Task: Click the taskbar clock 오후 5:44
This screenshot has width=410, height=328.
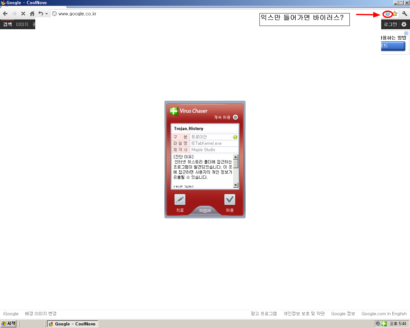Action: click(398, 324)
